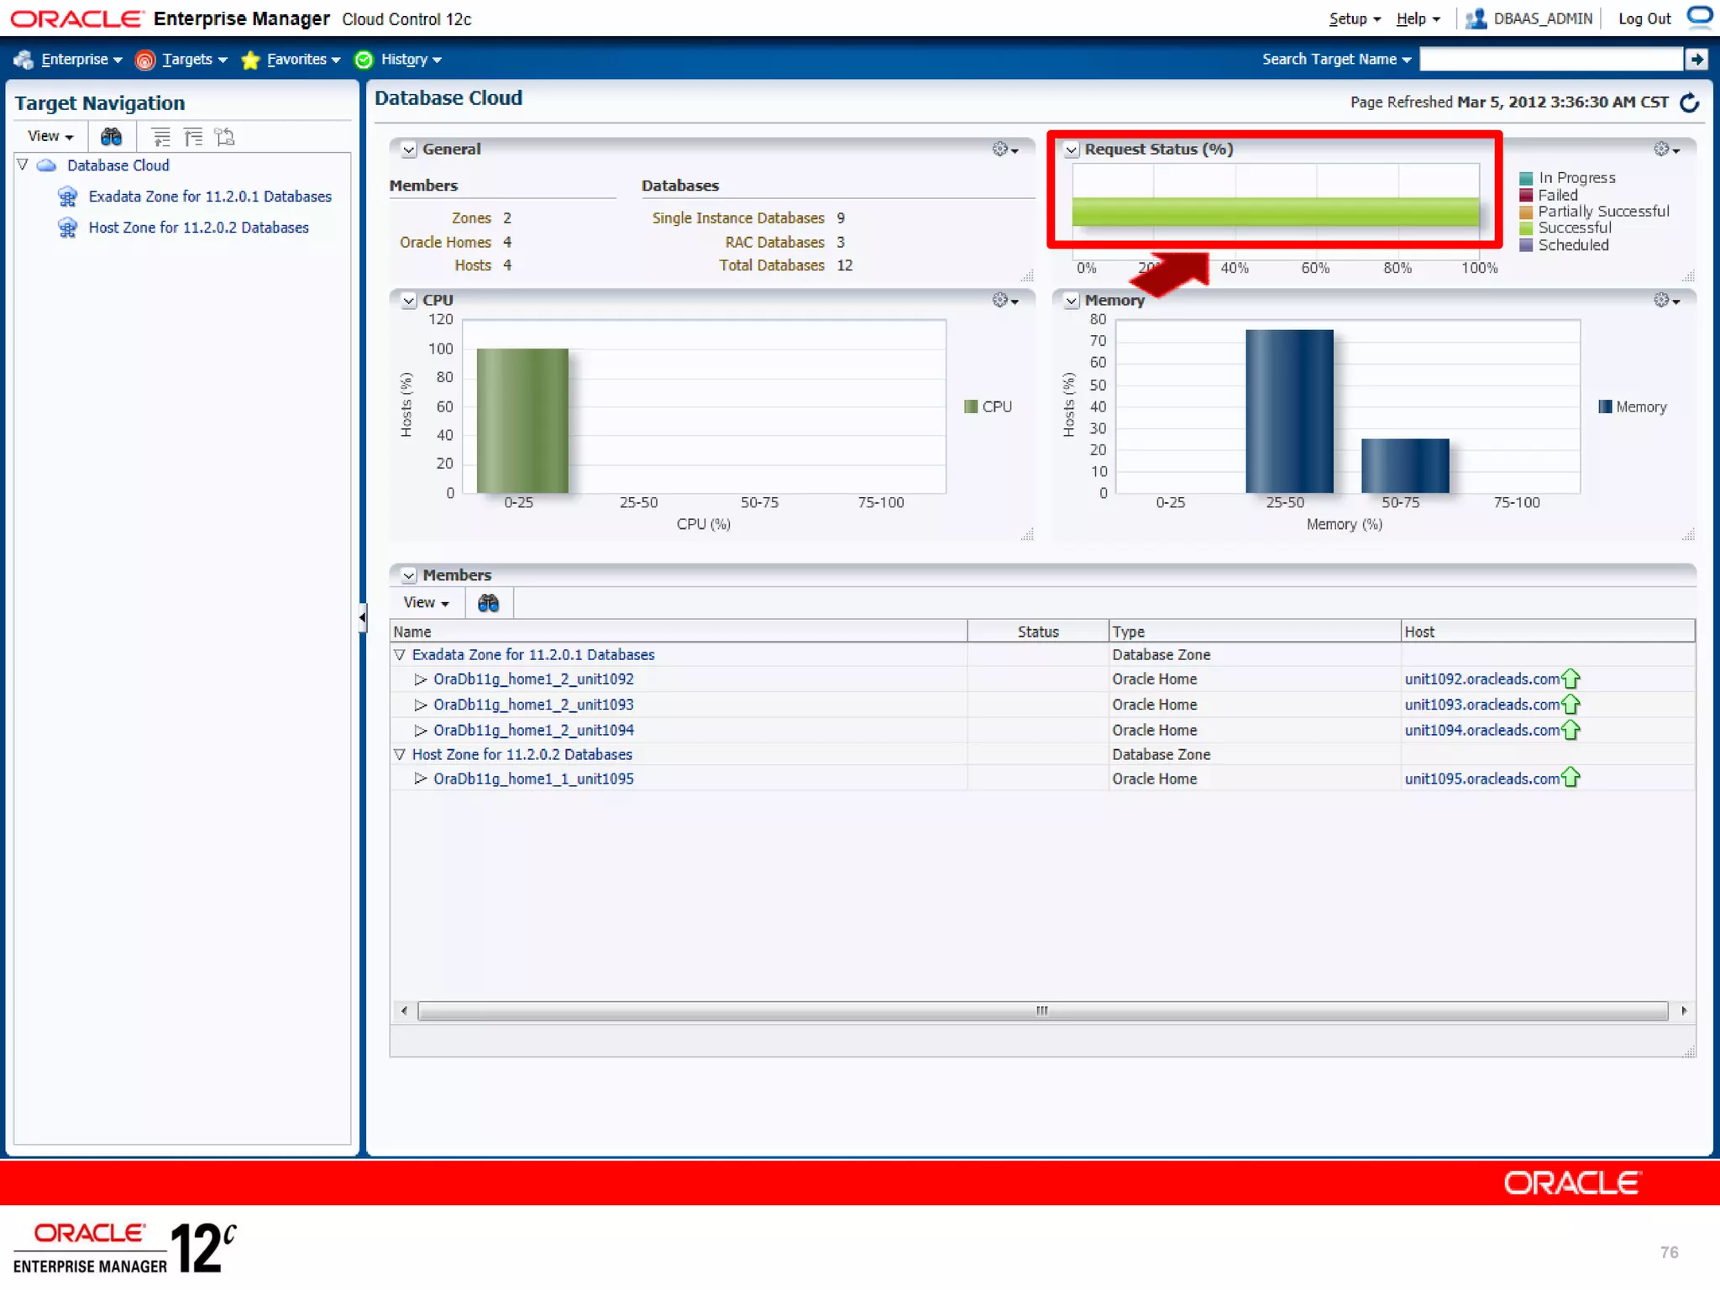This screenshot has width=1720, height=1290.
Task: Click the Successful legend color swatch
Action: tap(1526, 228)
